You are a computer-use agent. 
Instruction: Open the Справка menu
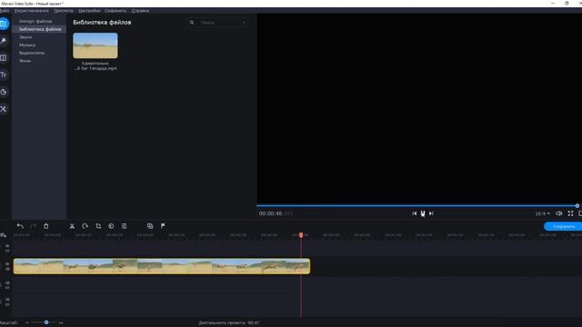point(140,11)
